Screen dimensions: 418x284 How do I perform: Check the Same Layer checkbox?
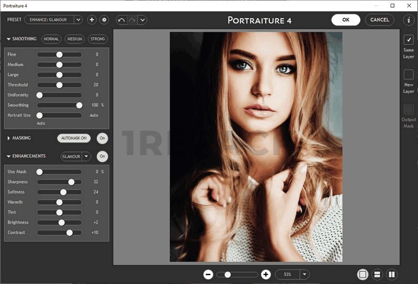(x=408, y=40)
